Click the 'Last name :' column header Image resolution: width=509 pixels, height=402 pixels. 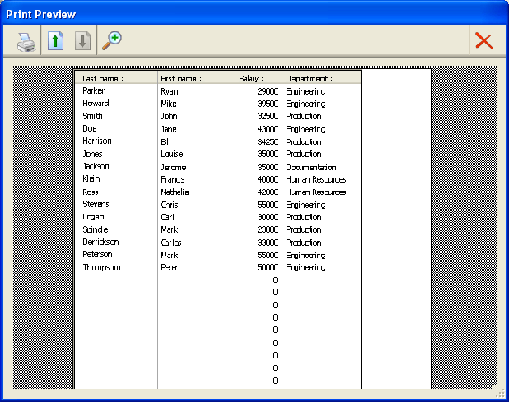tap(103, 78)
